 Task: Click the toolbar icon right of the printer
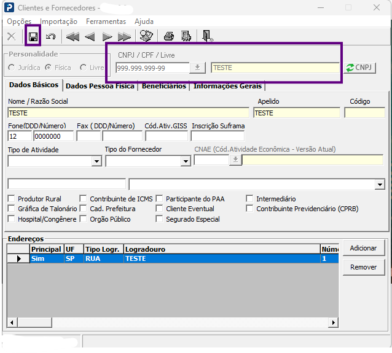pyautogui.click(x=186, y=36)
